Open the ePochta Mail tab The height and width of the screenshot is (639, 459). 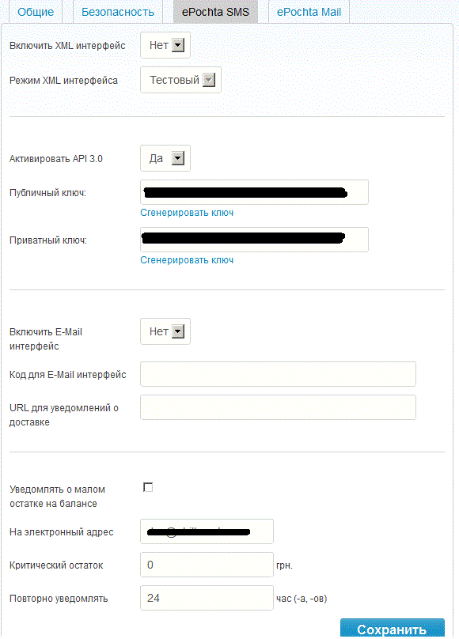point(309,12)
